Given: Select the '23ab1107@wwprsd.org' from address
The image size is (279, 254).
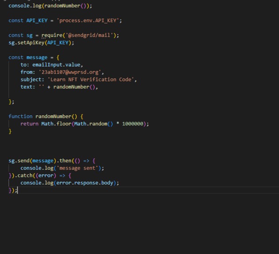Looking at the screenshot, I should (x=70, y=72).
